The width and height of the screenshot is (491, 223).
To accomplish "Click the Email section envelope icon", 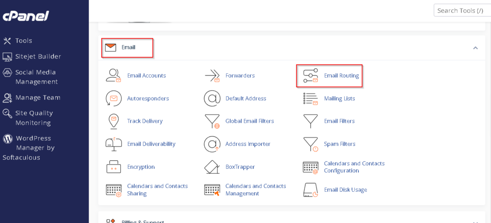I will click(111, 47).
